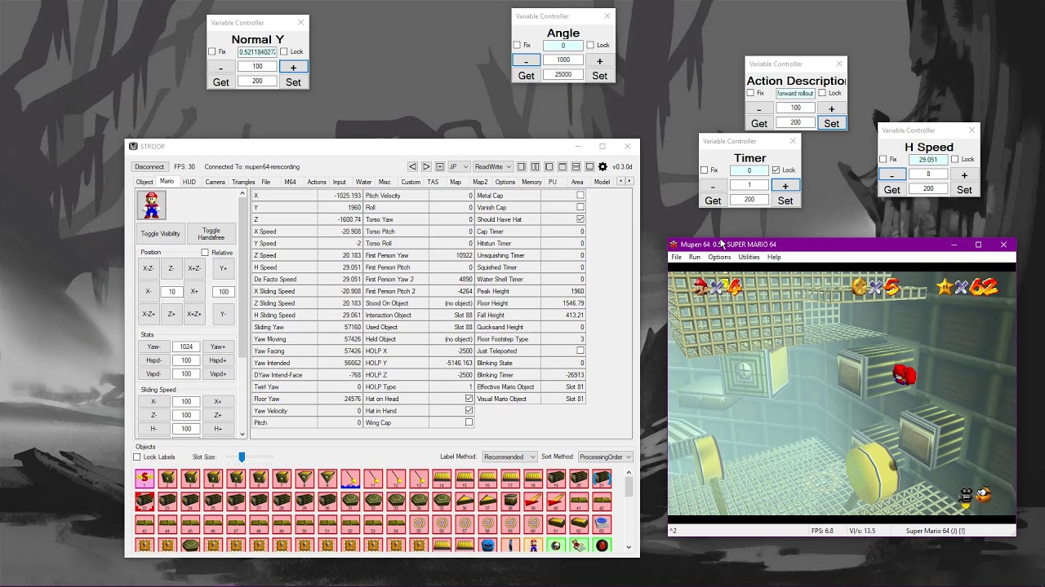Toggle the Metal Cap checkbox
Viewport: 1045px width, 587px height.
[580, 196]
